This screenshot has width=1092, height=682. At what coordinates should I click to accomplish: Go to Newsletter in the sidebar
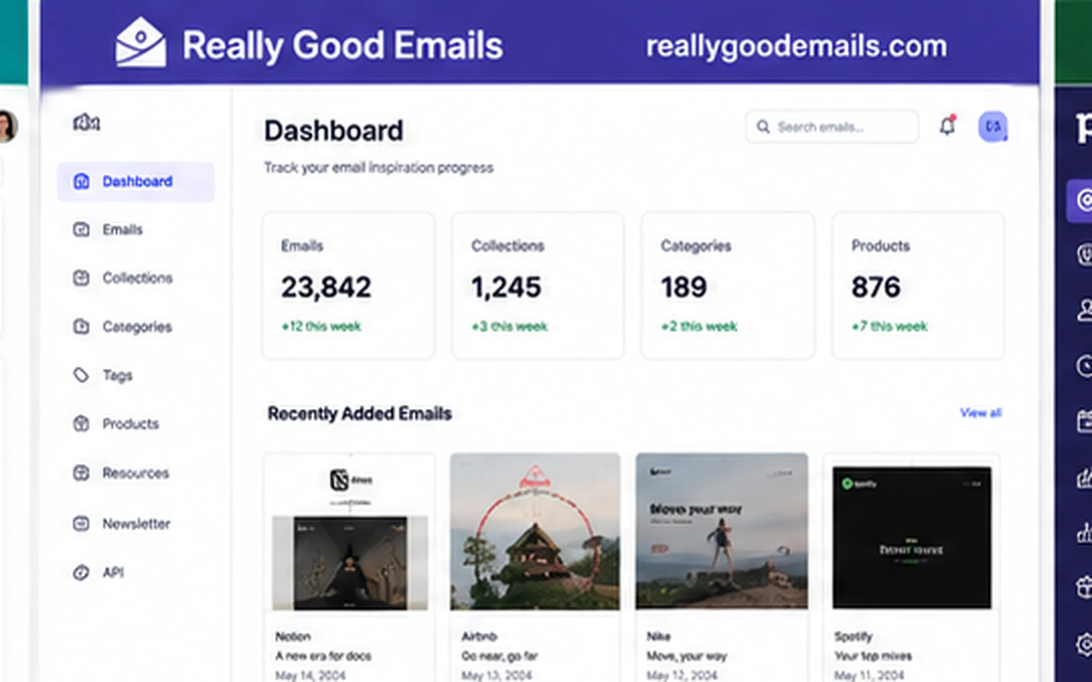[122, 523]
